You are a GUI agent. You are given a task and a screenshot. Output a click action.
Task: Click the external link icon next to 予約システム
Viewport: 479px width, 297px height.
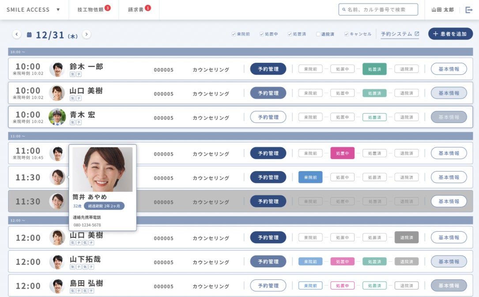point(417,34)
